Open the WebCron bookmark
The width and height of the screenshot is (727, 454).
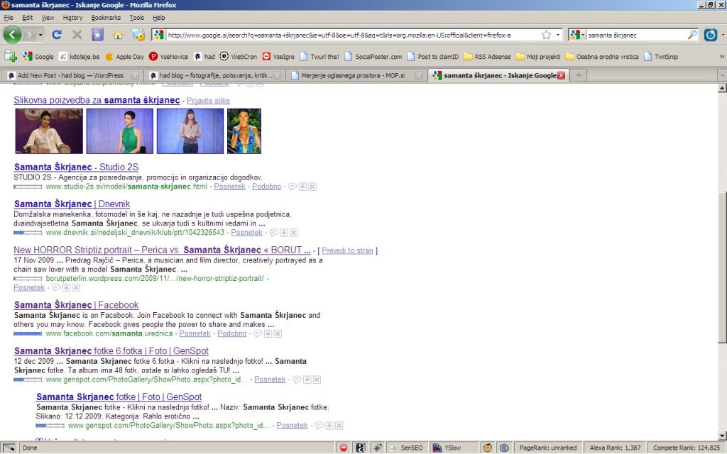239,57
